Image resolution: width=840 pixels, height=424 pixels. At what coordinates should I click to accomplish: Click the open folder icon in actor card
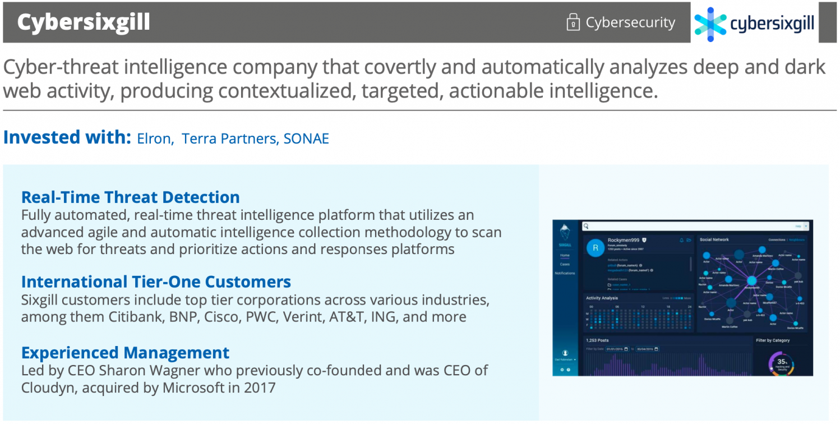(x=689, y=240)
